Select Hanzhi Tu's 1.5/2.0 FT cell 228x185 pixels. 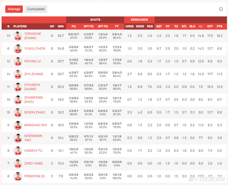pyautogui.click(x=117, y=151)
